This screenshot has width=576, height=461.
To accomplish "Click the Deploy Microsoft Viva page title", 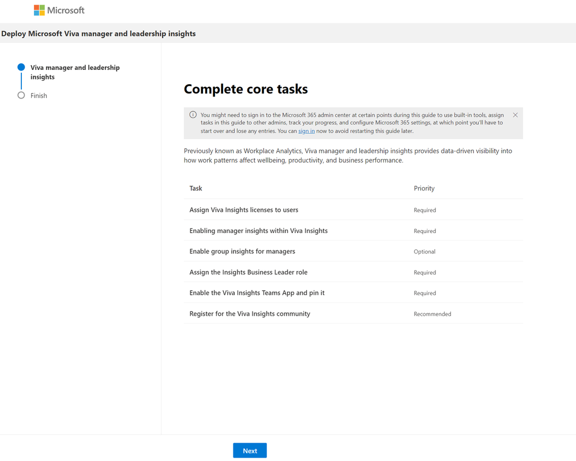I will 99,33.
